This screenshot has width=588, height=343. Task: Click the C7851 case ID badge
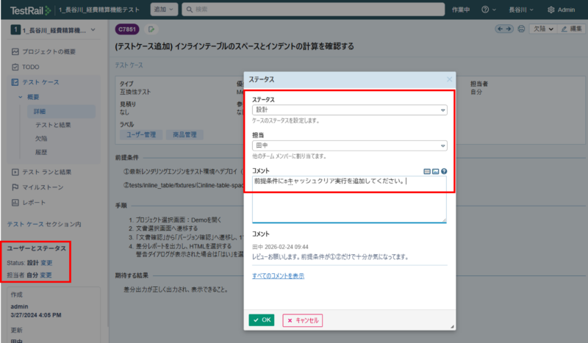127,29
